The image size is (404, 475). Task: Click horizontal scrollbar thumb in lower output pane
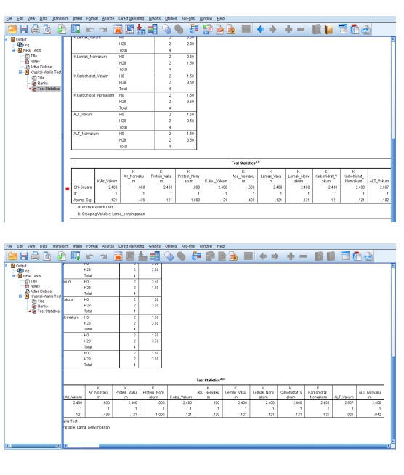click(84, 446)
